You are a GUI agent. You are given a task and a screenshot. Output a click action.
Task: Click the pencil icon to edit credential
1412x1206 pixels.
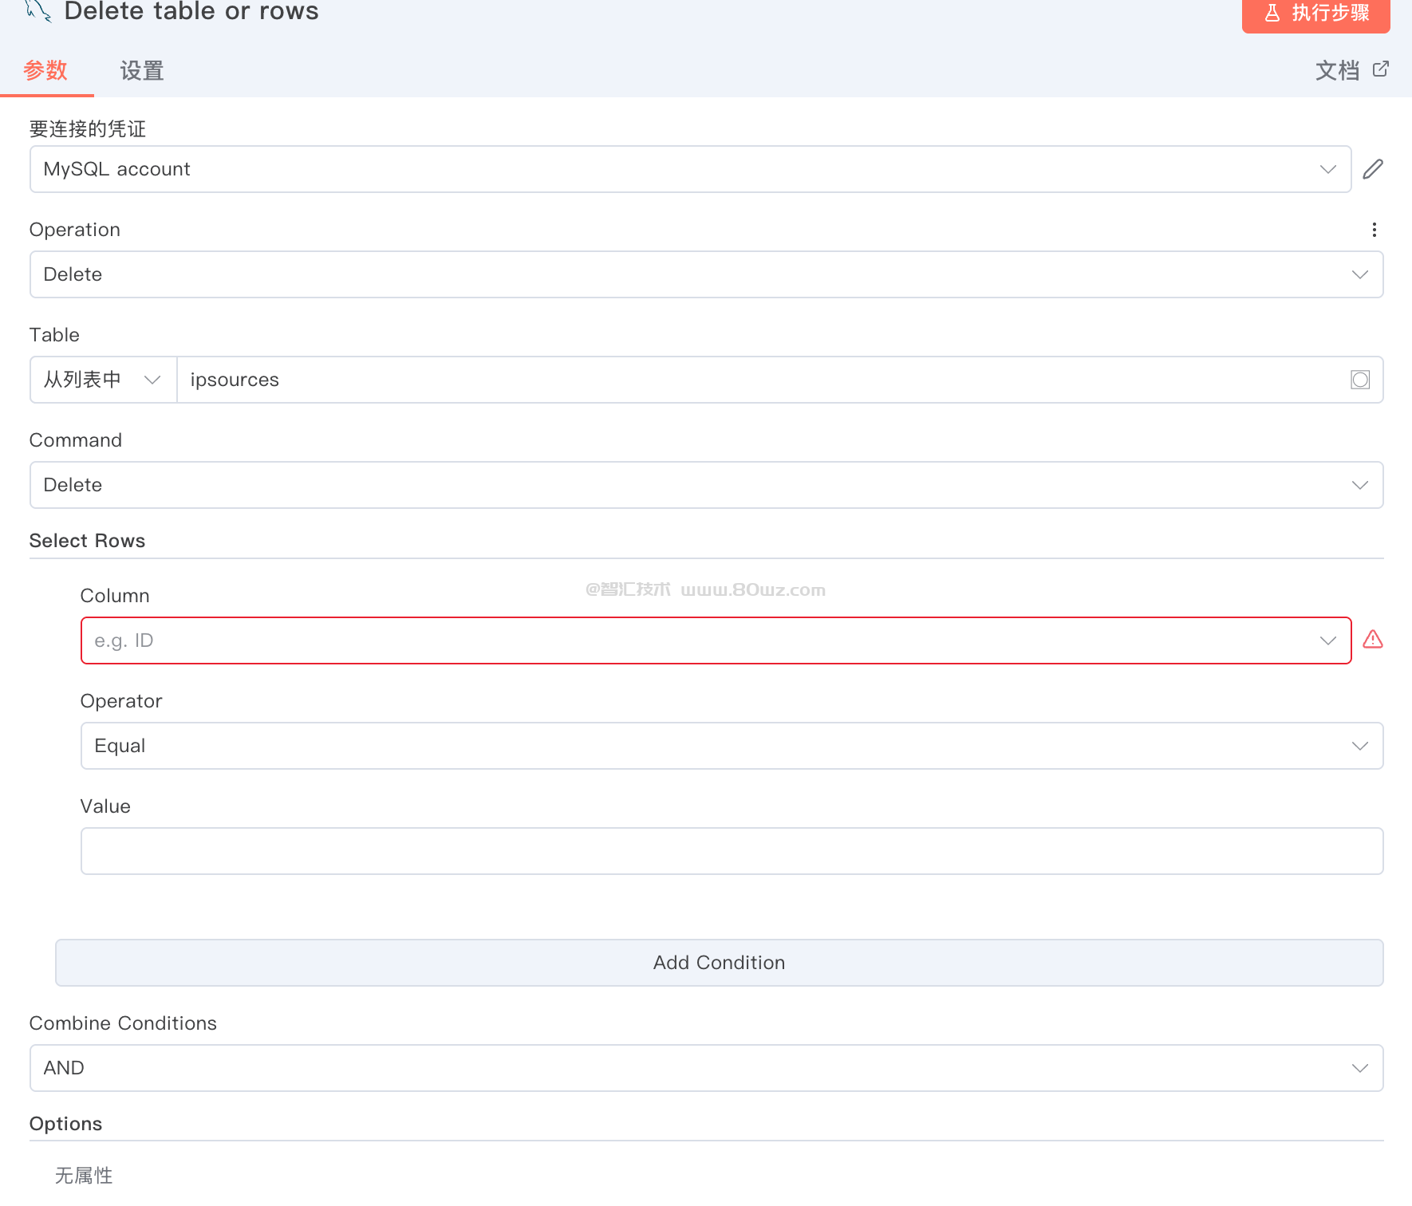(x=1373, y=169)
